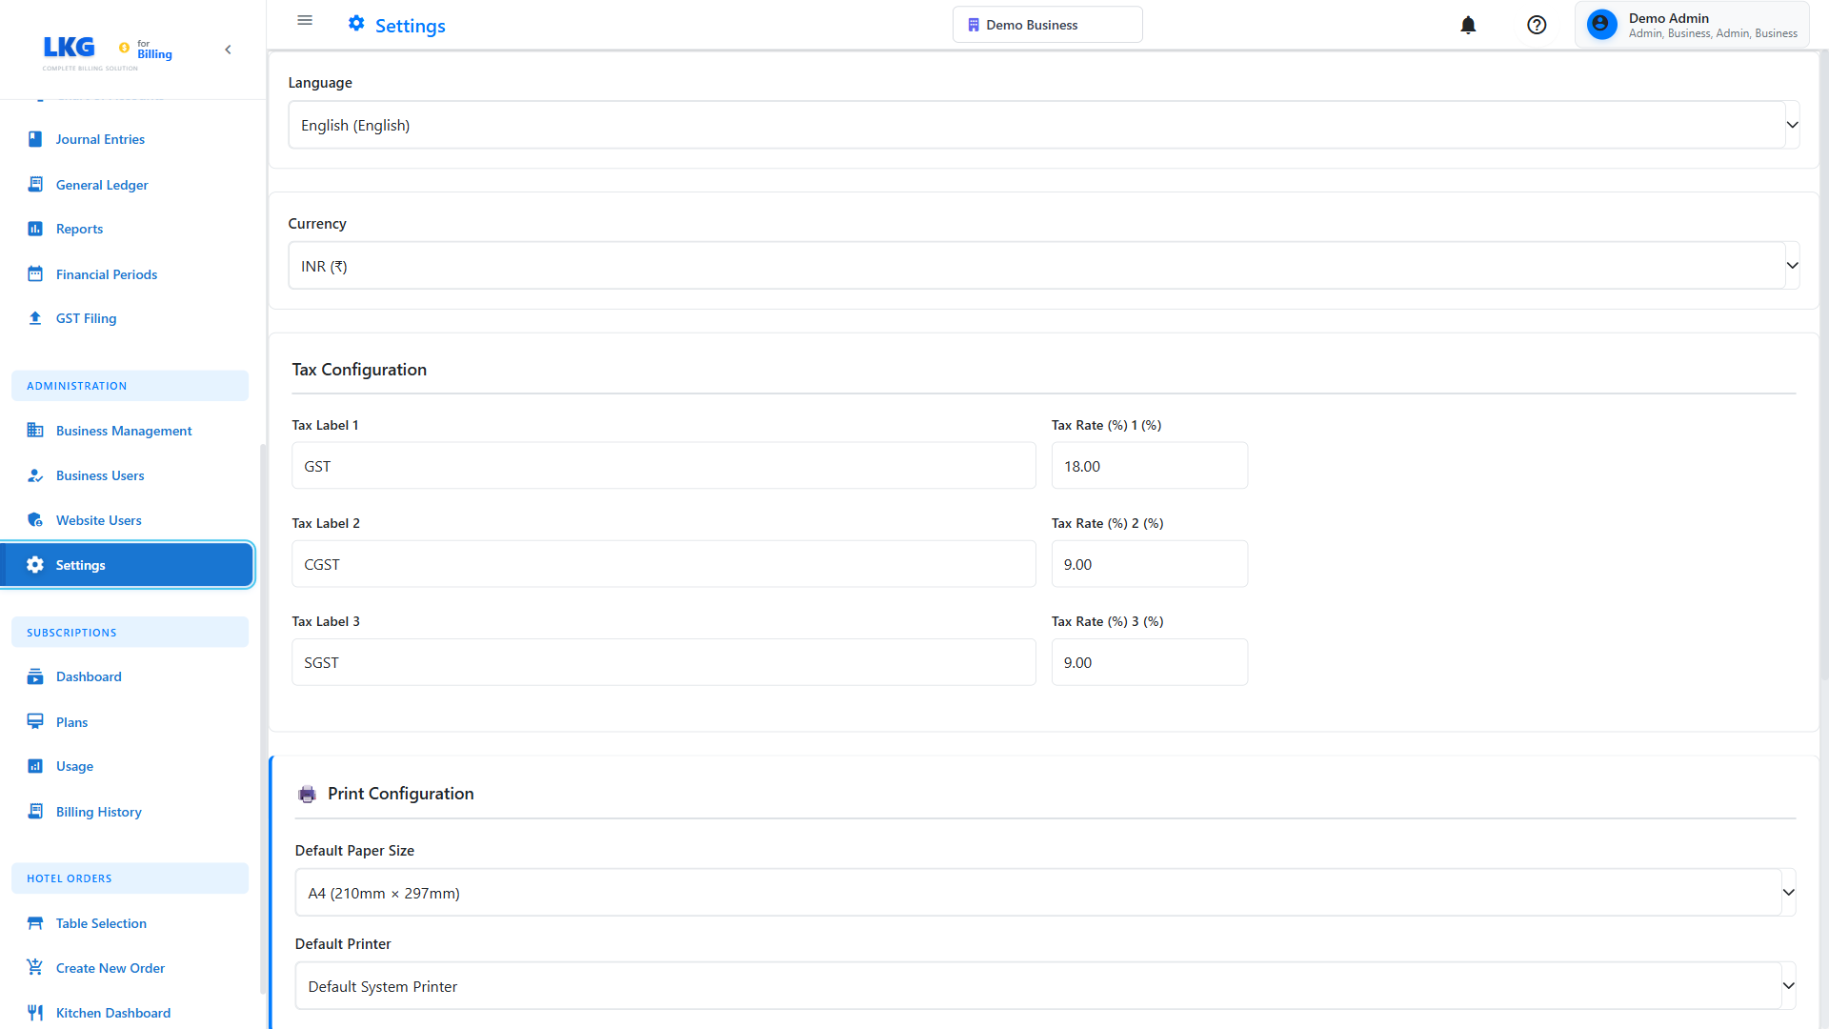Click the Tax Rate 1 field showing 18.00
This screenshot has width=1829, height=1029.
click(1149, 467)
